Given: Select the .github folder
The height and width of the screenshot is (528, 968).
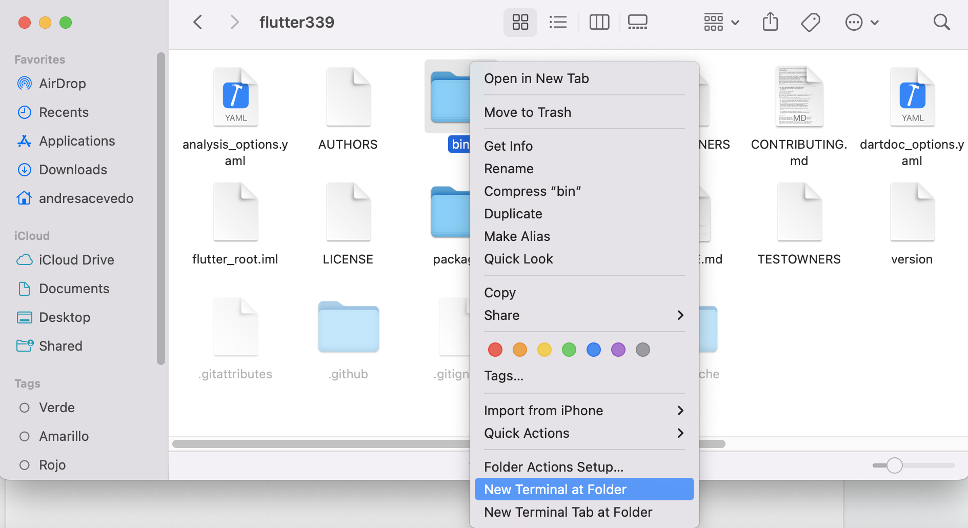Looking at the screenshot, I should coord(348,326).
